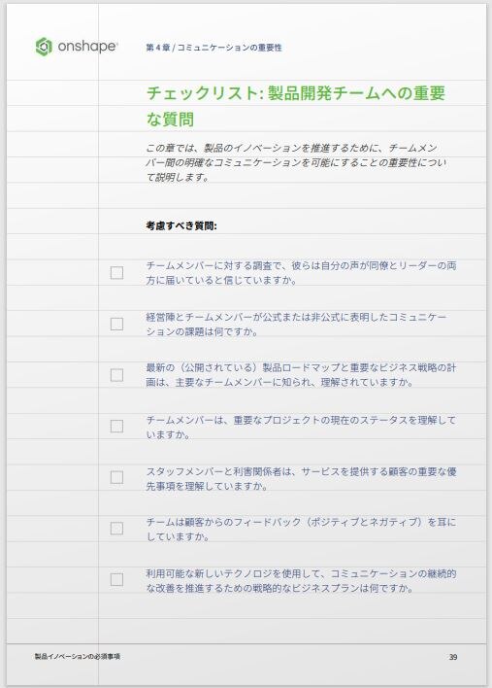Click the question text starting with 経営陣とチームメンバー
This screenshot has height=688, width=492.
pos(296,325)
